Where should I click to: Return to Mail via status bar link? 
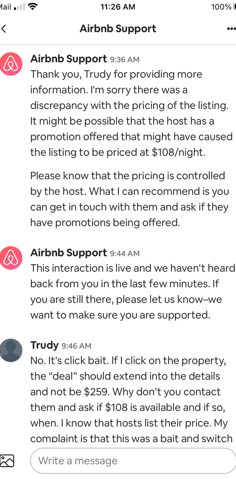click(5, 7)
